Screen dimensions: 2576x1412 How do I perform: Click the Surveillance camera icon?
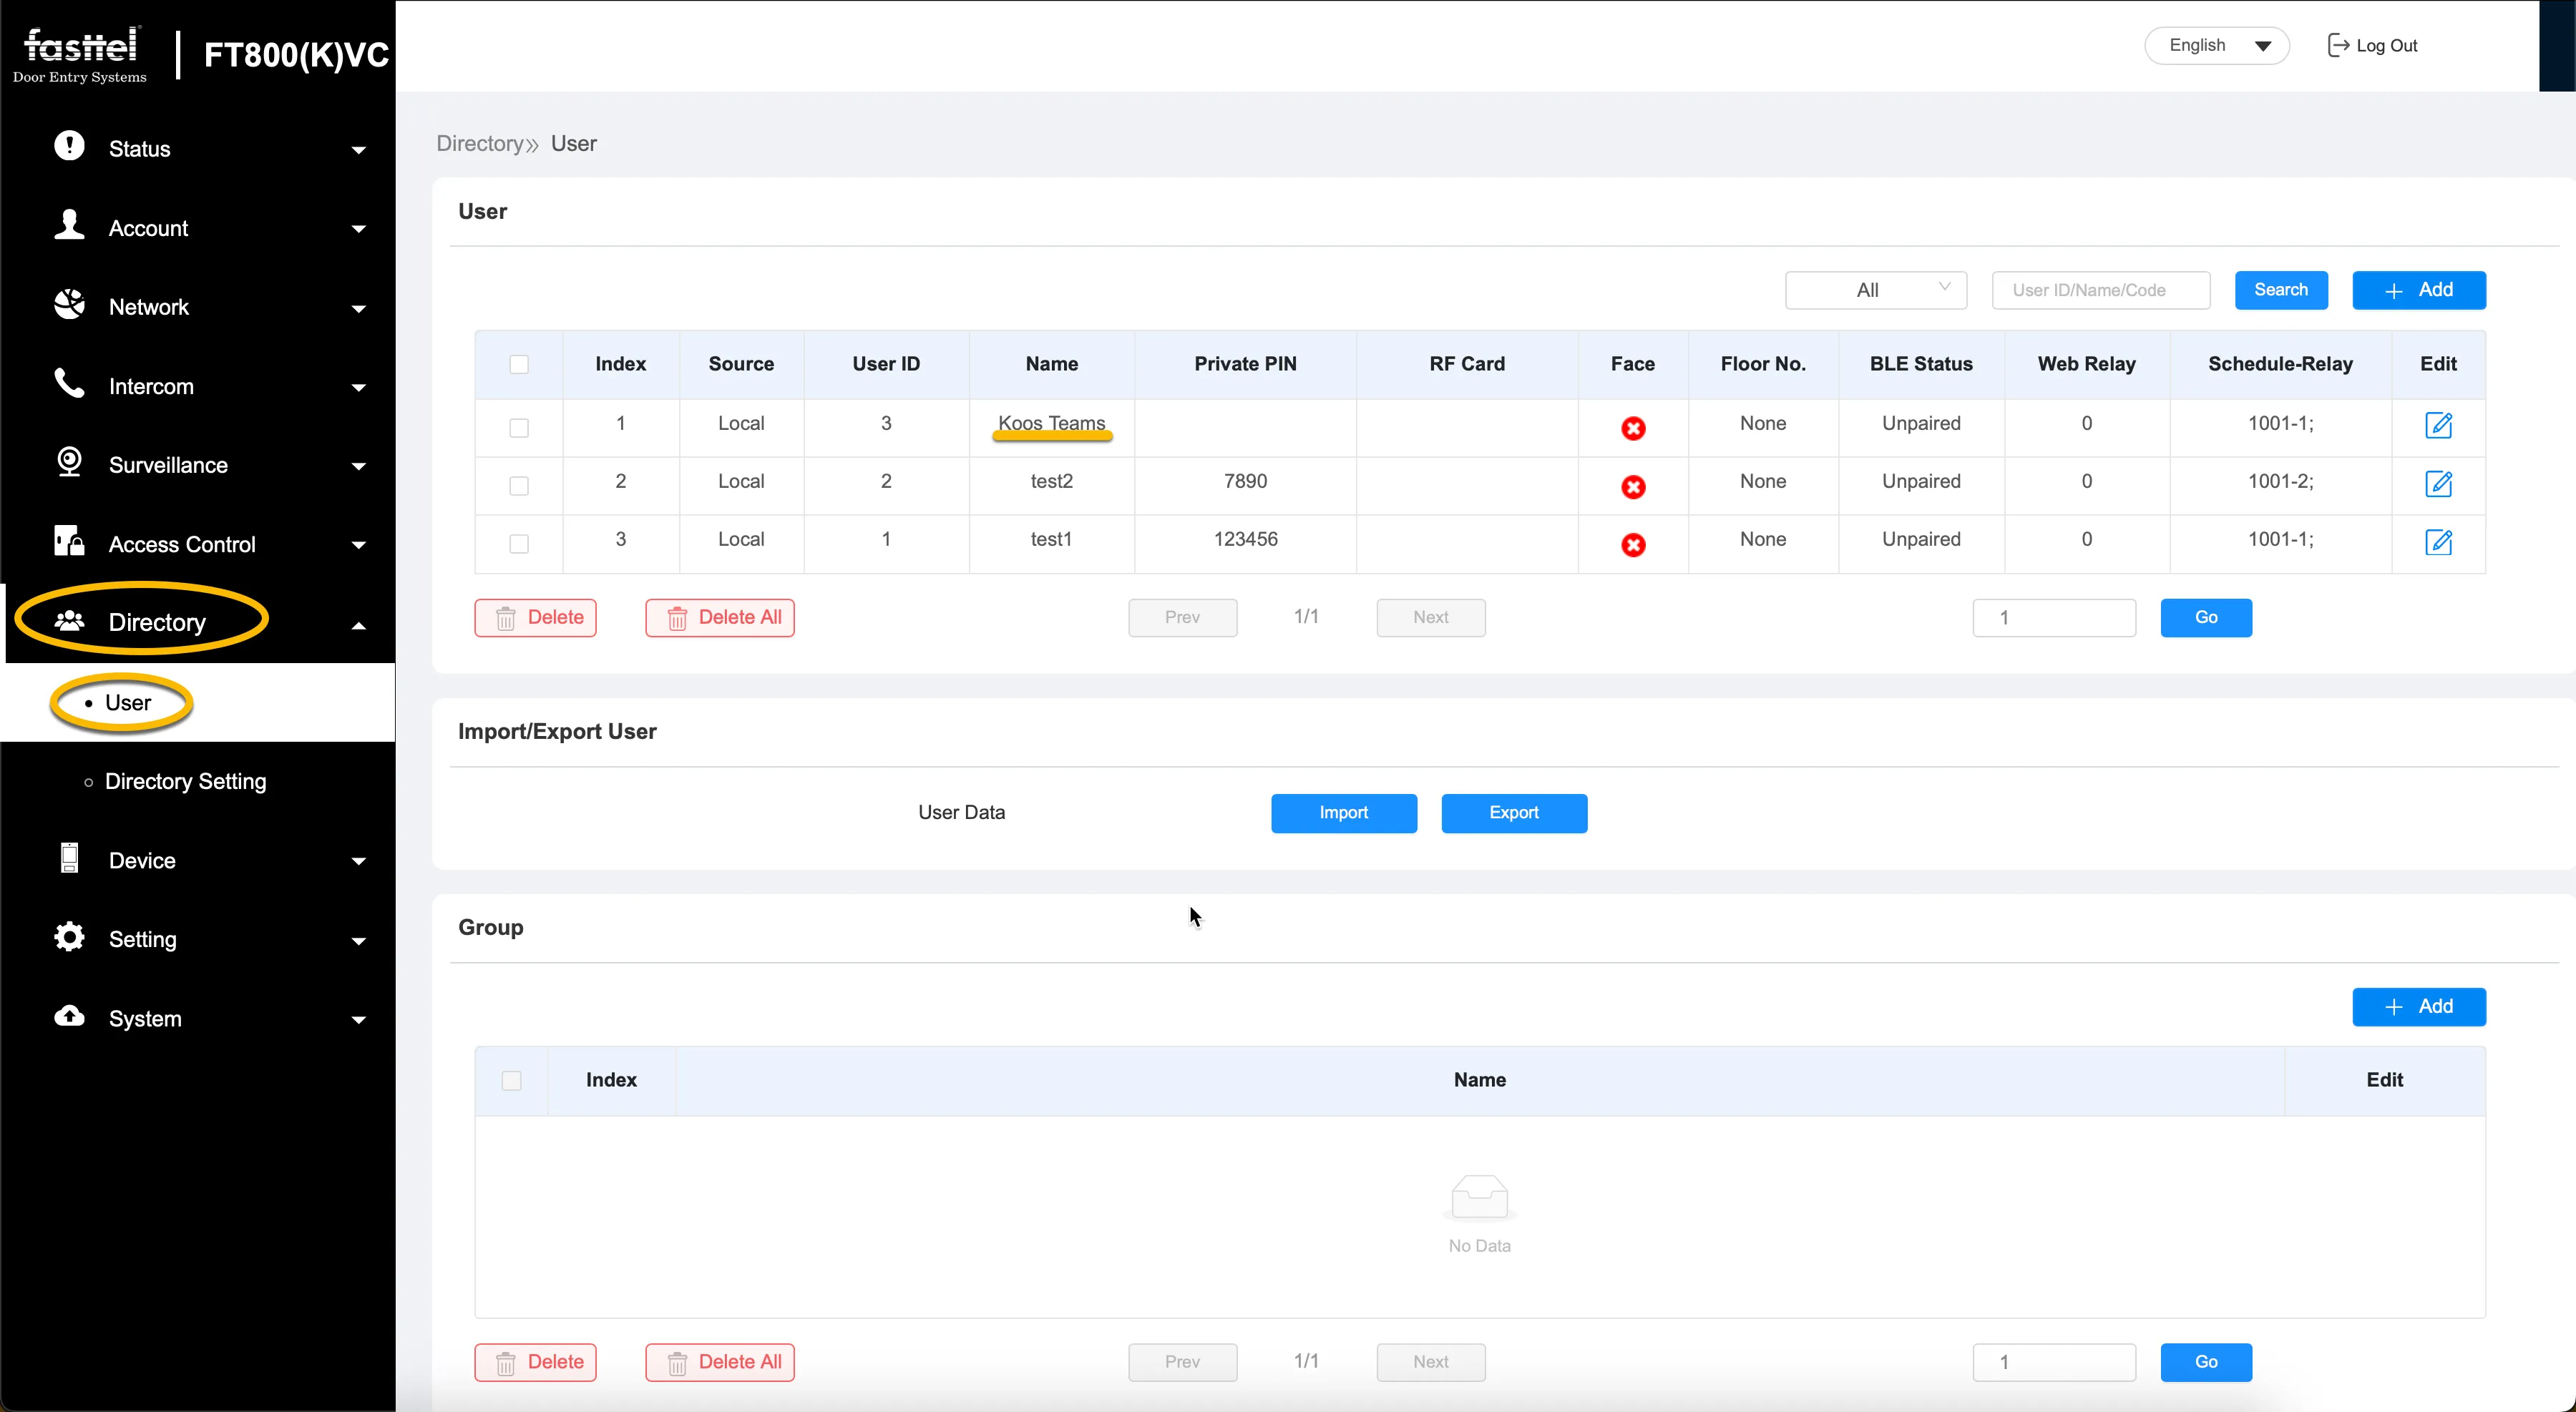(69, 461)
